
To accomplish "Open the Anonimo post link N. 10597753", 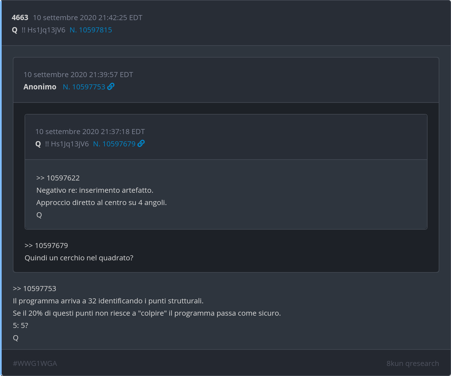I will pos(84,87).
